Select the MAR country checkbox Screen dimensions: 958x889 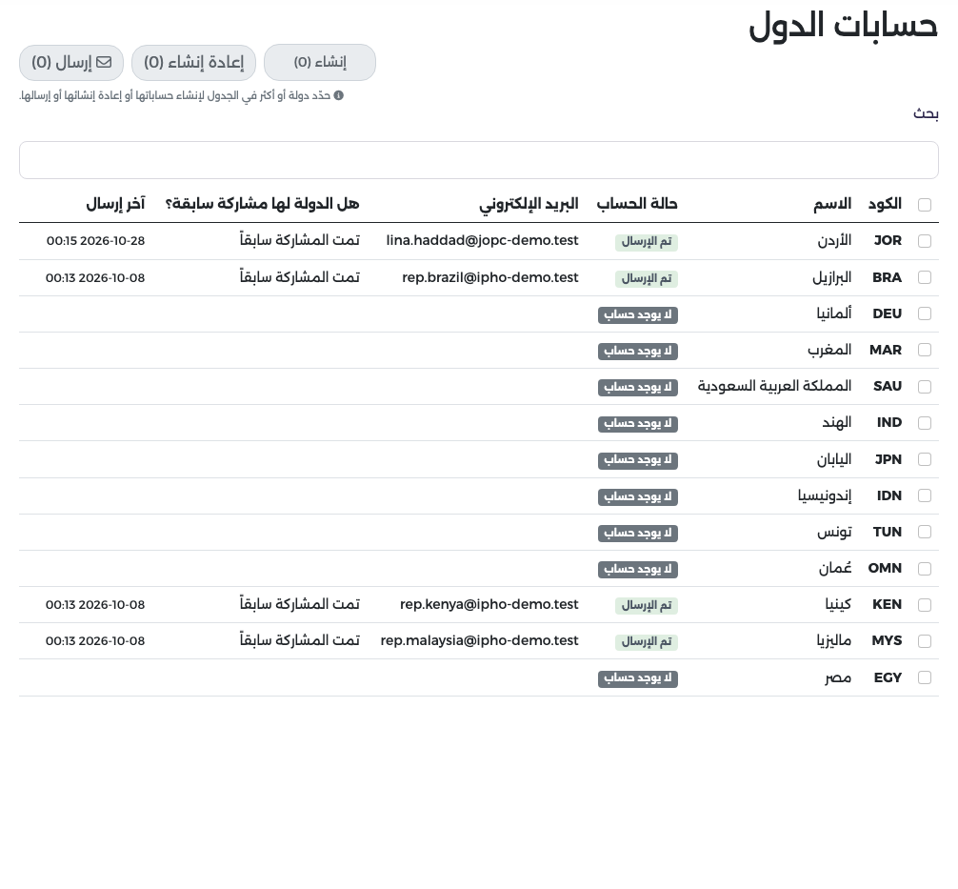[x=925, y=350]
